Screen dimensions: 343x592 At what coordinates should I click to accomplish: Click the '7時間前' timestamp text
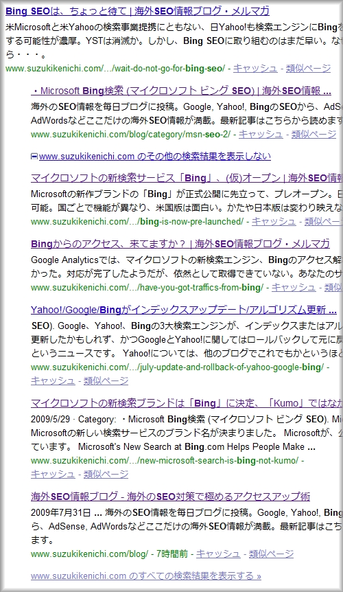(x=172, y=554)
